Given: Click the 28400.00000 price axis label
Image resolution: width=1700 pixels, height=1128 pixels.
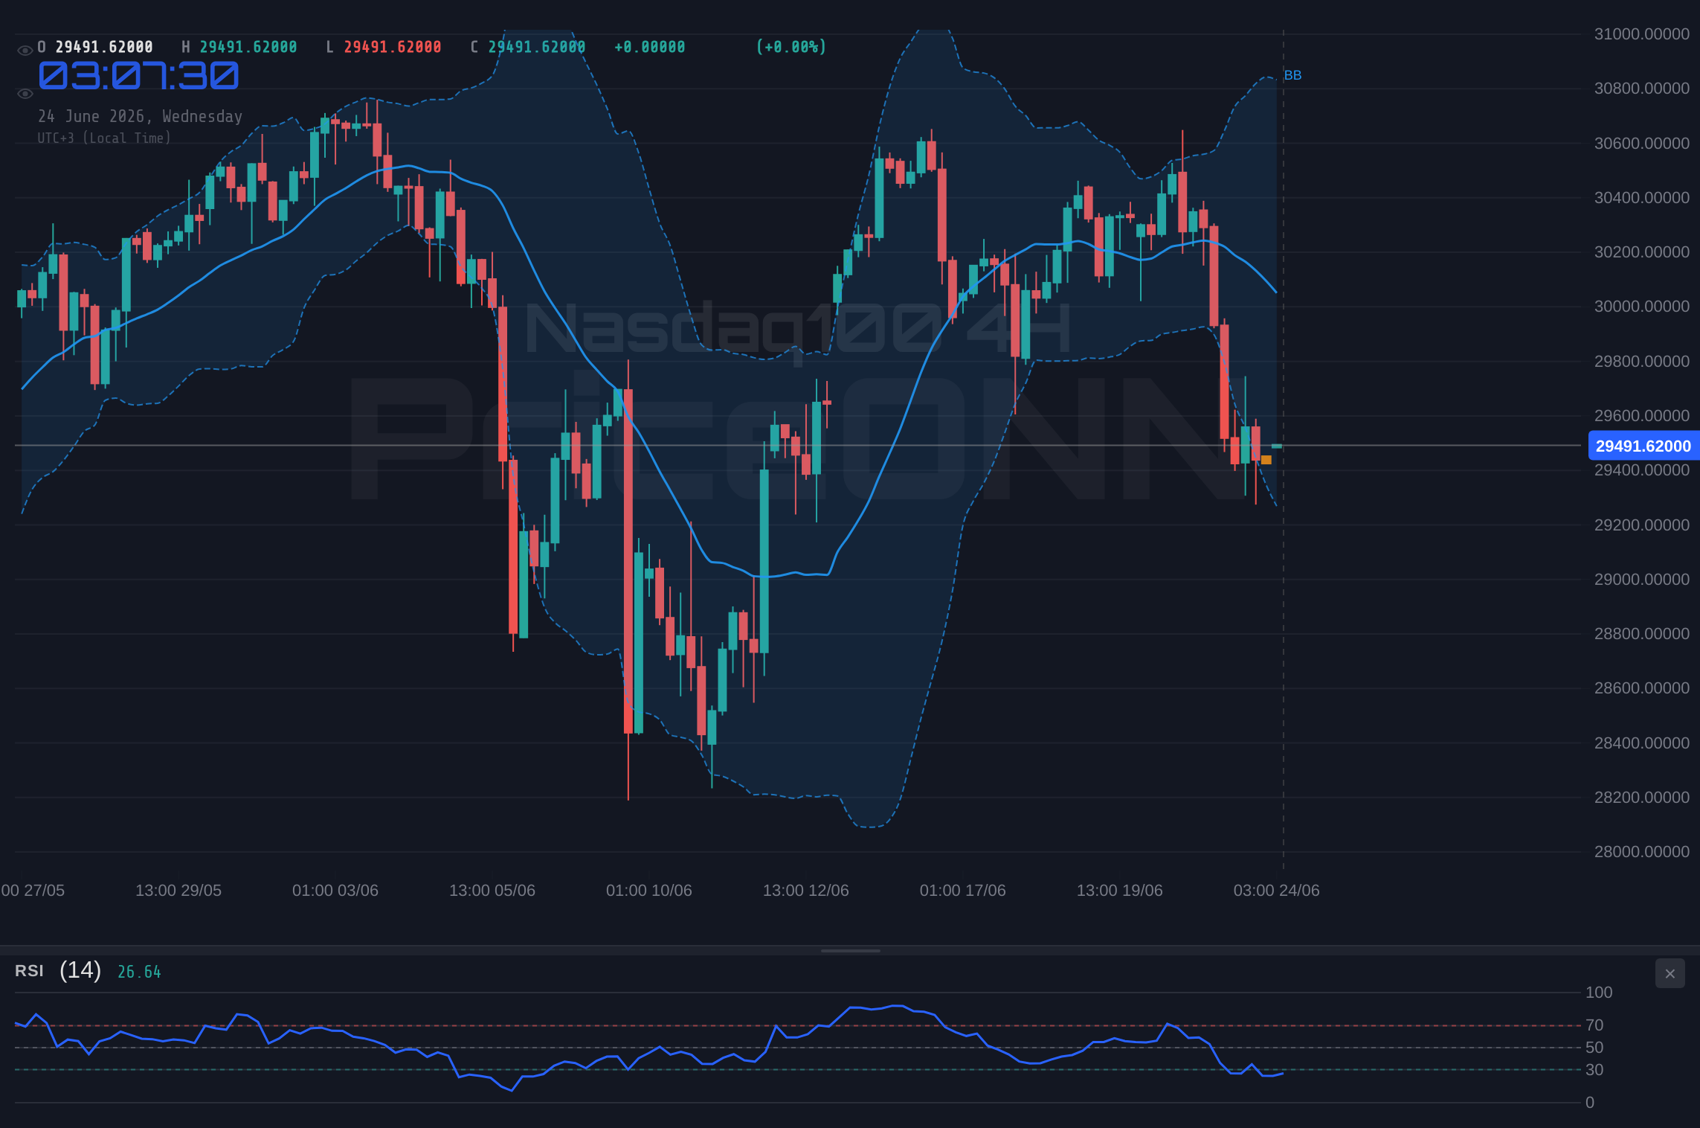Looking at the screenshot, I should pyautogui.click(x=1642, y=743).
